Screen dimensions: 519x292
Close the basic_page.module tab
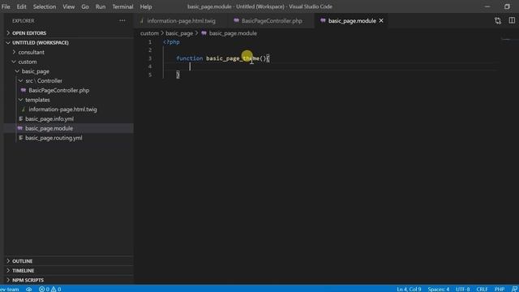point(381,21)
